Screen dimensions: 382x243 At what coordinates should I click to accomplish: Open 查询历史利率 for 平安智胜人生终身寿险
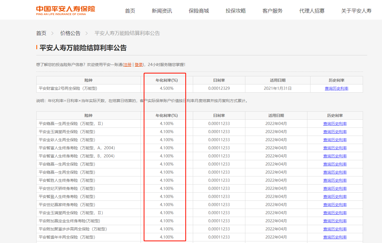pos(335,180)
